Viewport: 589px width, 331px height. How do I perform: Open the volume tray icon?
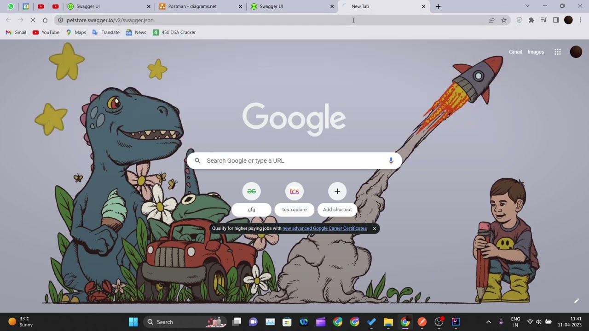pyautogui.click(x=539, y=322)
